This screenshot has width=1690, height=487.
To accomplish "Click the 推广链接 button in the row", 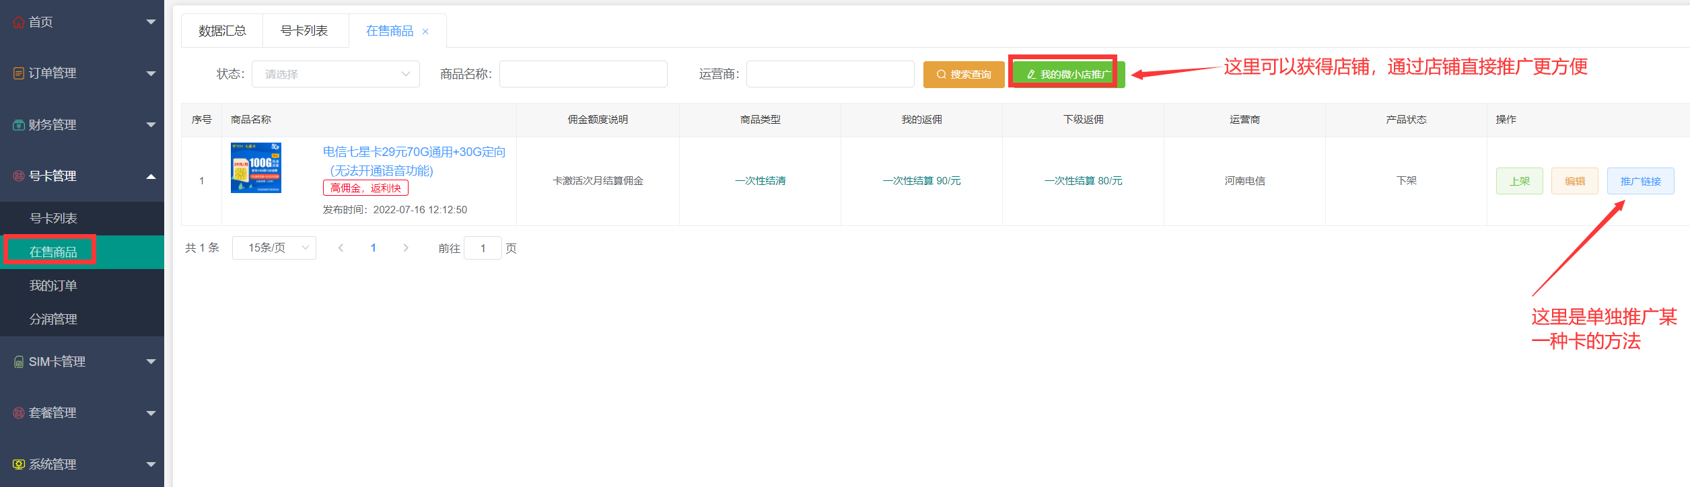I will pyautogui.click(x=1640, y=181).
